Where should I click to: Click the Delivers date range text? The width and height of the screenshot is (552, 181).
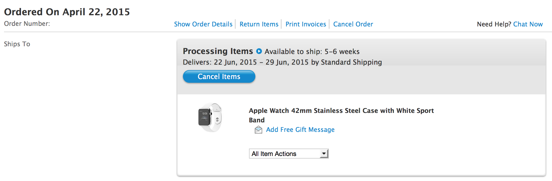282,62
